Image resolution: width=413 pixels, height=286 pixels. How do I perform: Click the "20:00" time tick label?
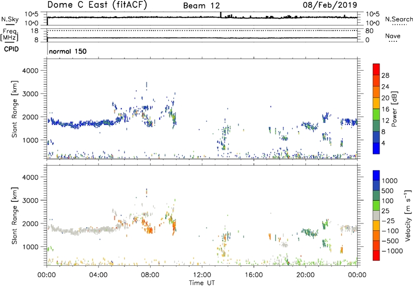(305, 275)
